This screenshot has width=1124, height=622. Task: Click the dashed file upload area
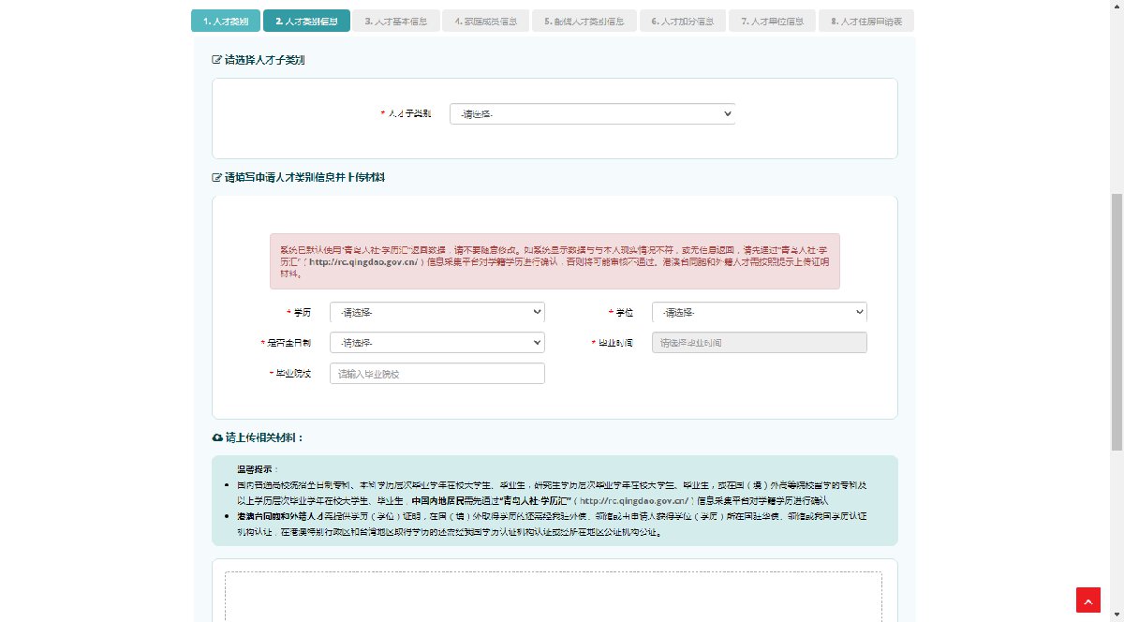point(553,596)
